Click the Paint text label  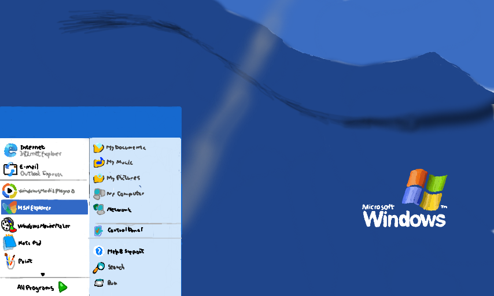(25, 261)
